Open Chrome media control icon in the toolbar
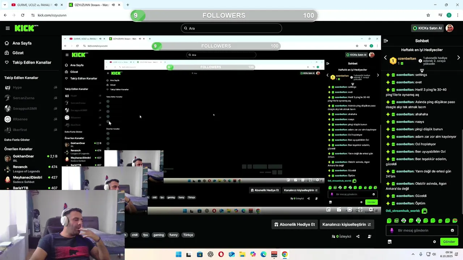Image resolution: width=463 pixels, height=260 pixels. pos(440,15)
